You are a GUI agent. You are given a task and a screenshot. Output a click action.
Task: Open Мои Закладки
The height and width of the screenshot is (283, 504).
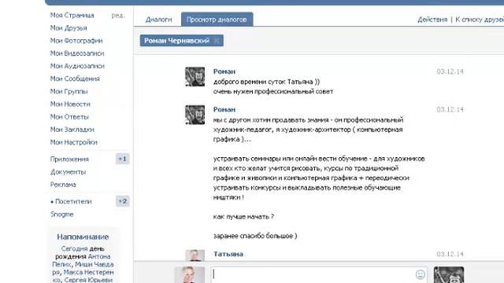(x=72, y=130)
